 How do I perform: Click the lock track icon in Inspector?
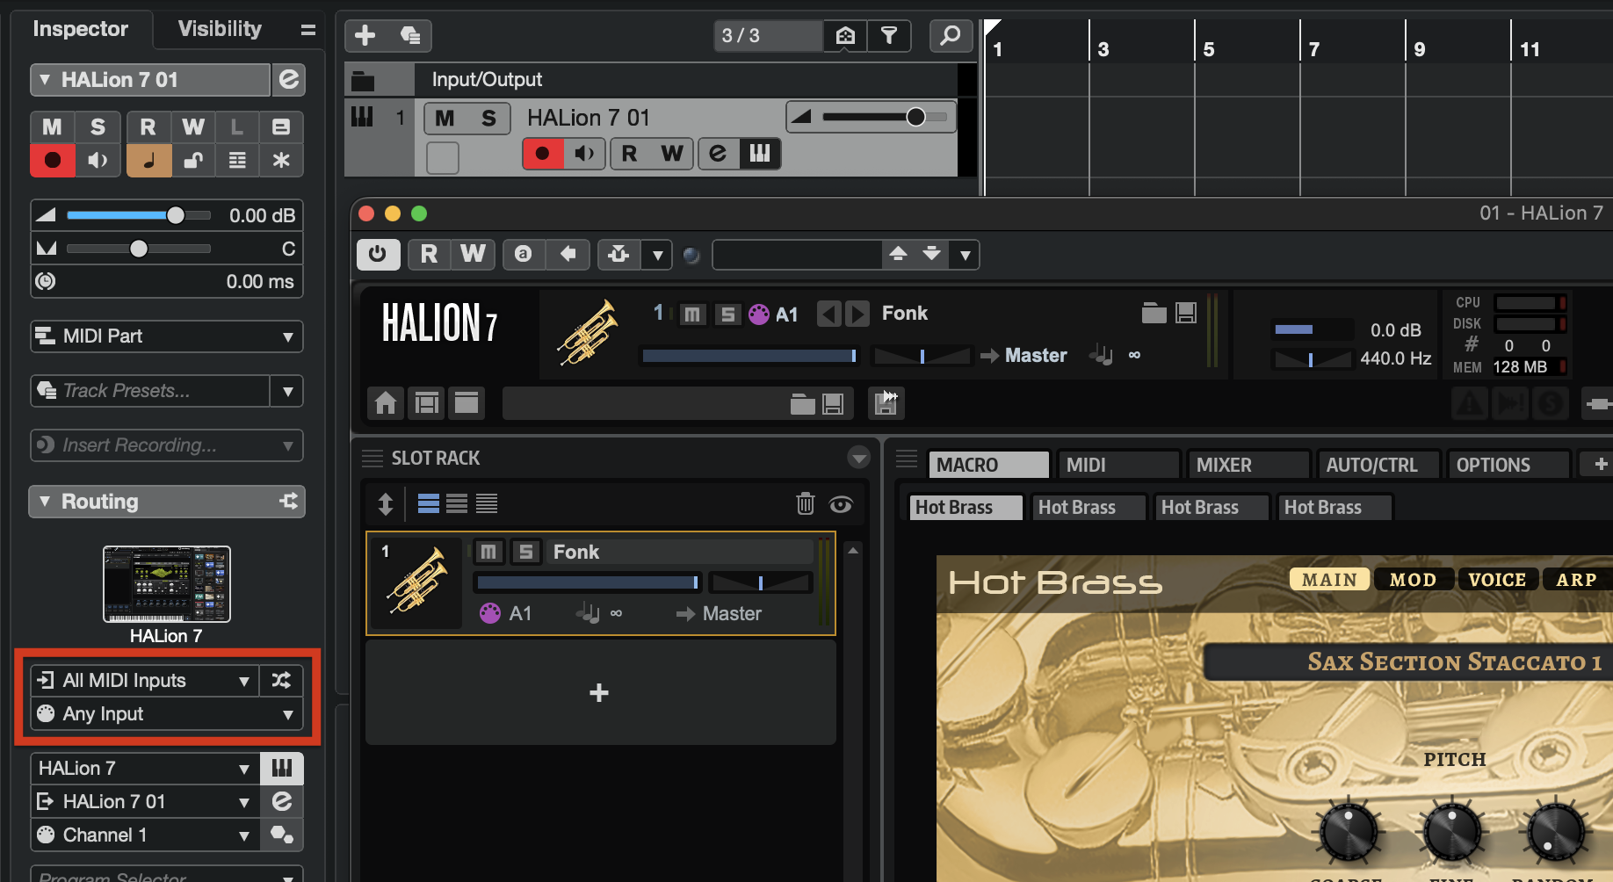click(193, 160)
